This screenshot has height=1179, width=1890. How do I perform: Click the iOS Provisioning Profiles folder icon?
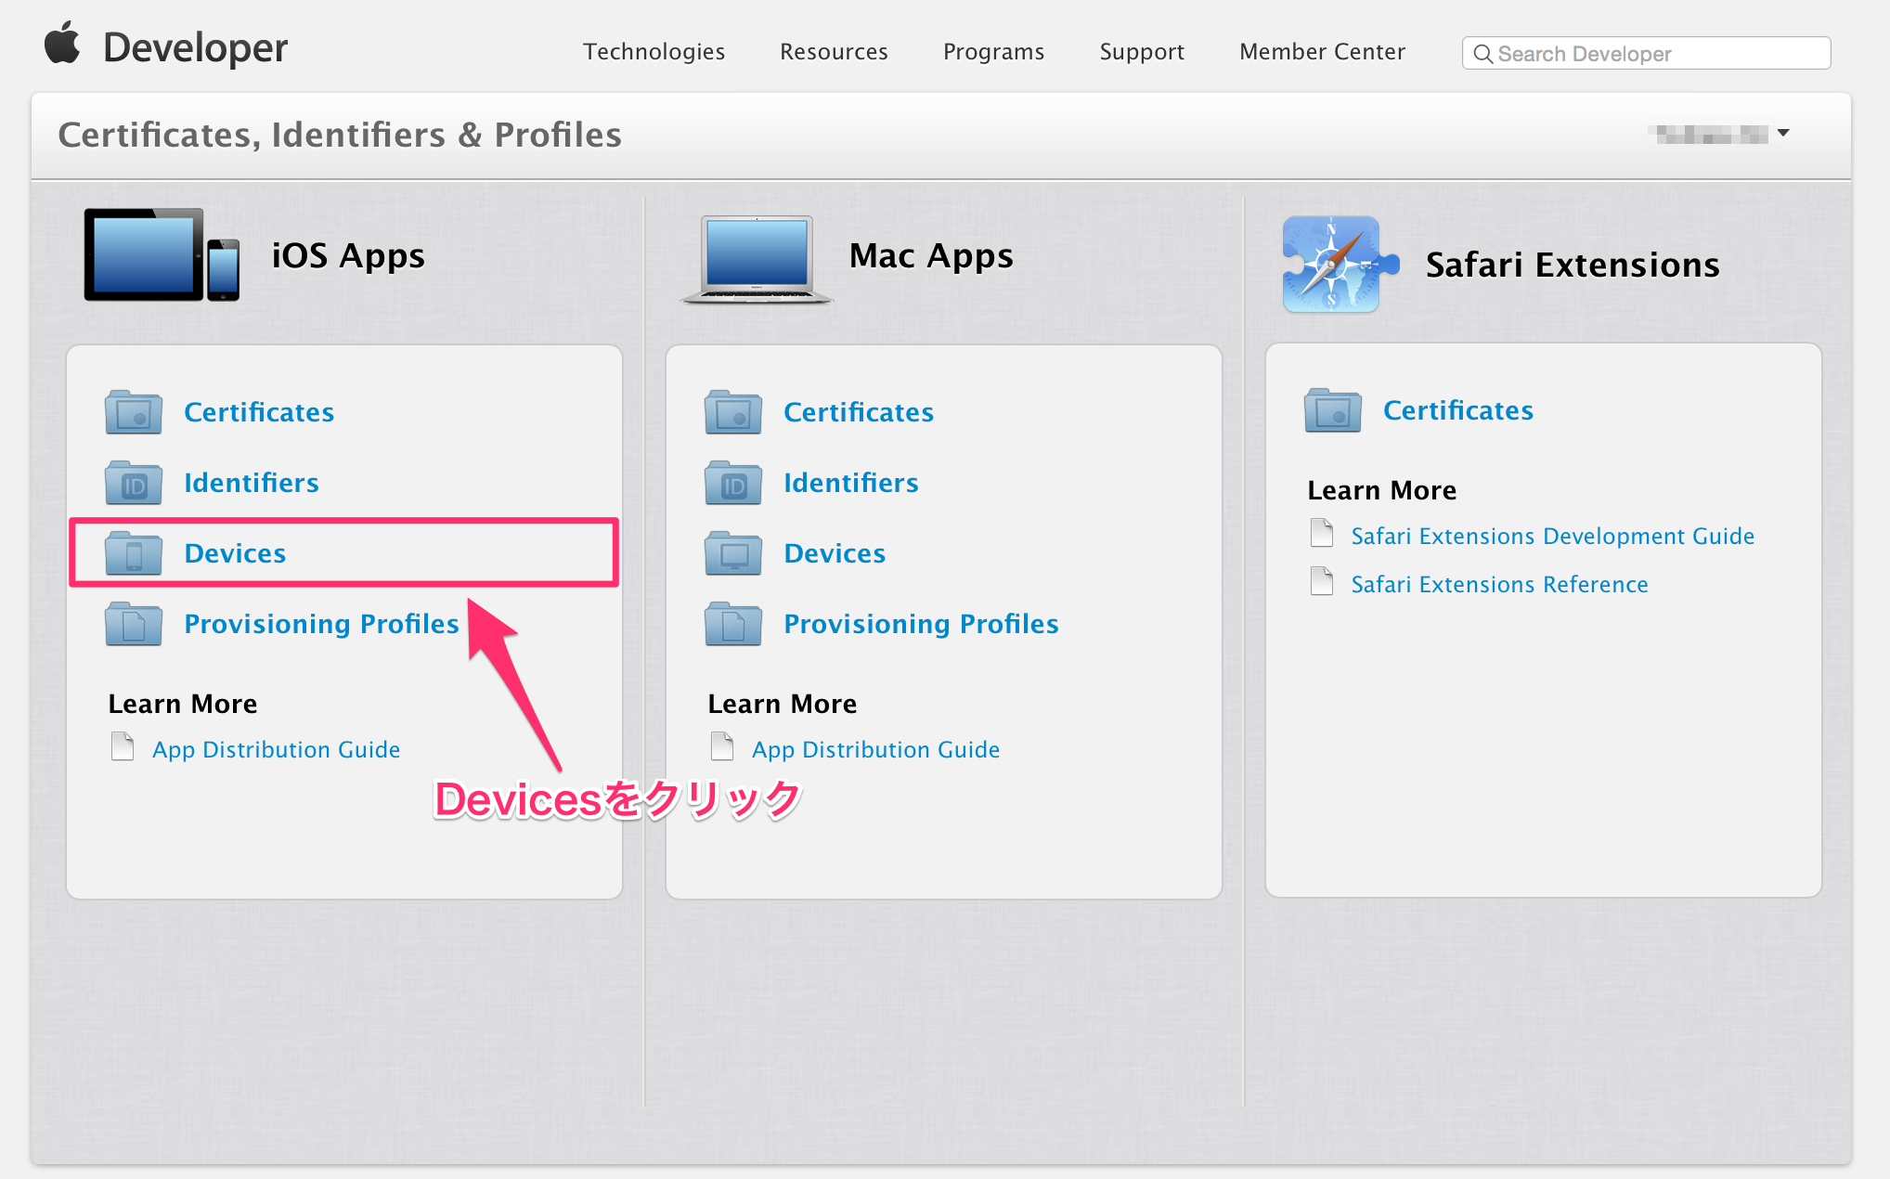134,623
